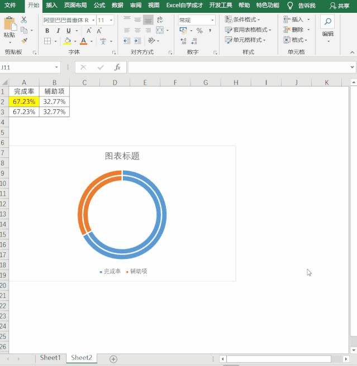Click the Insert Function fx icon
Screen dimensions: 357x366
point(117,67)
